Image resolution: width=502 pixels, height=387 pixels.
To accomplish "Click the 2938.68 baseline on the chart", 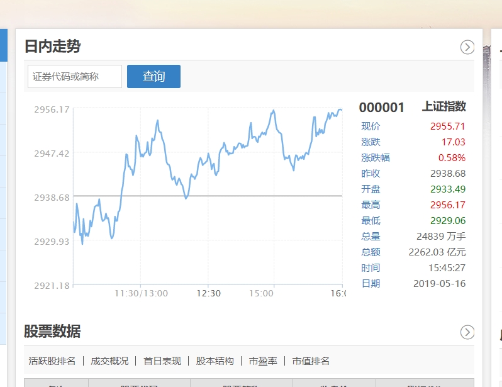I will (x=208, y=196).
